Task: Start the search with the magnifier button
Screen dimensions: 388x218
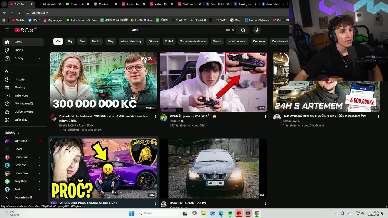Action: [x=243, y=30]
